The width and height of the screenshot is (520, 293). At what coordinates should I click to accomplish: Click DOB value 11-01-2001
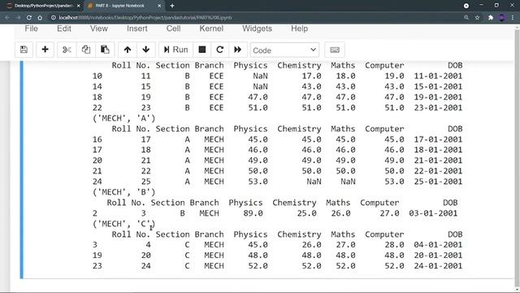coord(438,76)
